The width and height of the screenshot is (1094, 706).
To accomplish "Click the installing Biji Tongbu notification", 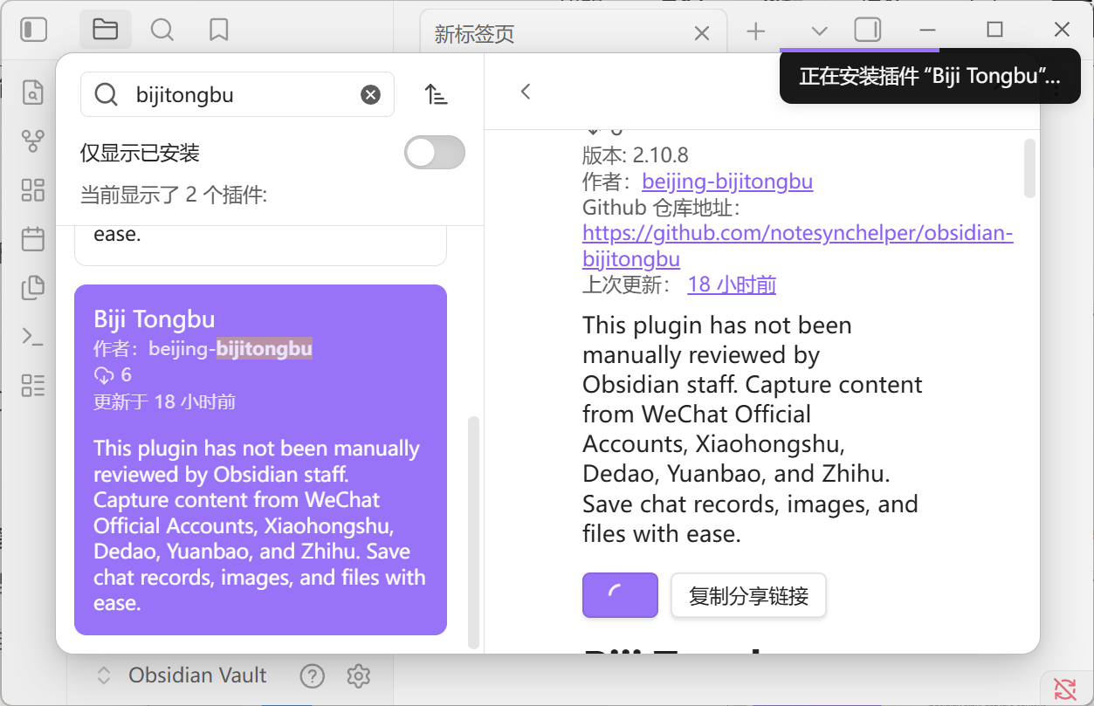I will pyautogui.click(x=930, y=76).
